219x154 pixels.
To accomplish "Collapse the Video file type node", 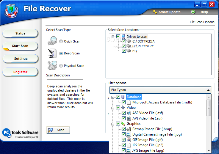I will coord(112,108).
